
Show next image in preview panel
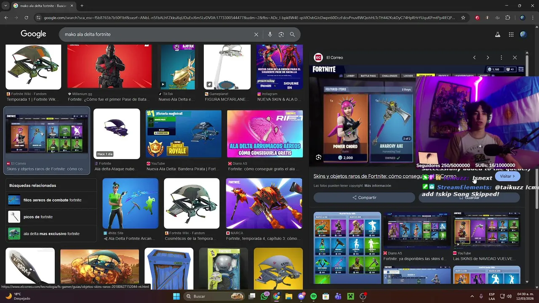point(488,57)
